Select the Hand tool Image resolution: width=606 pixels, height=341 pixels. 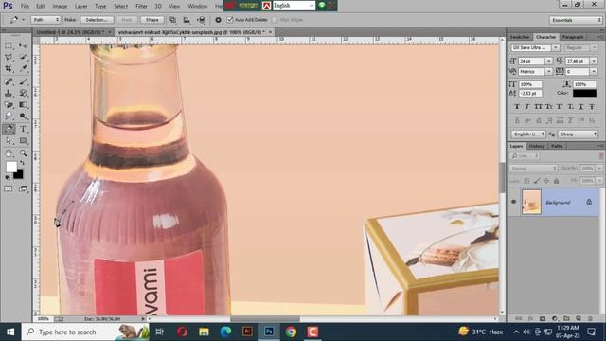coord(9,153)
